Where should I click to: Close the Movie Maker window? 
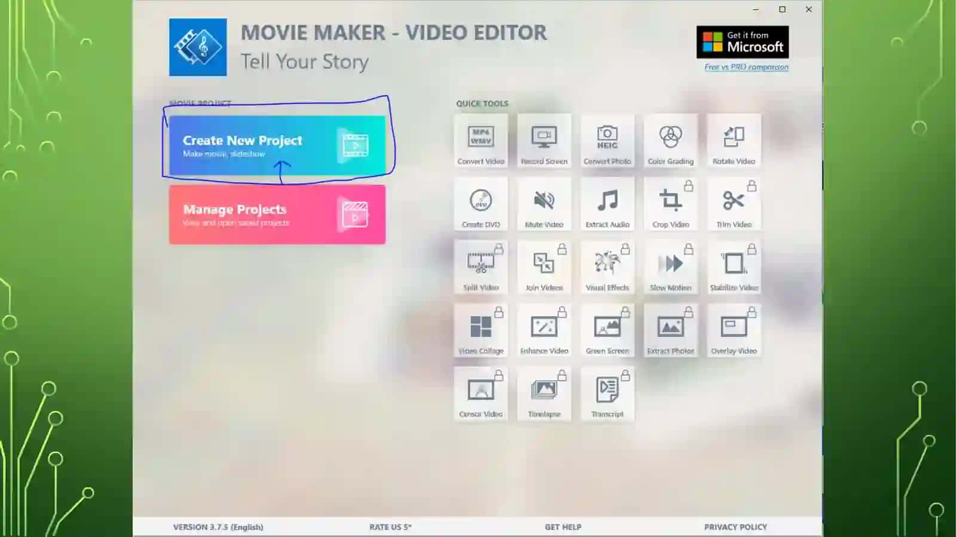(x=809, y=10)
